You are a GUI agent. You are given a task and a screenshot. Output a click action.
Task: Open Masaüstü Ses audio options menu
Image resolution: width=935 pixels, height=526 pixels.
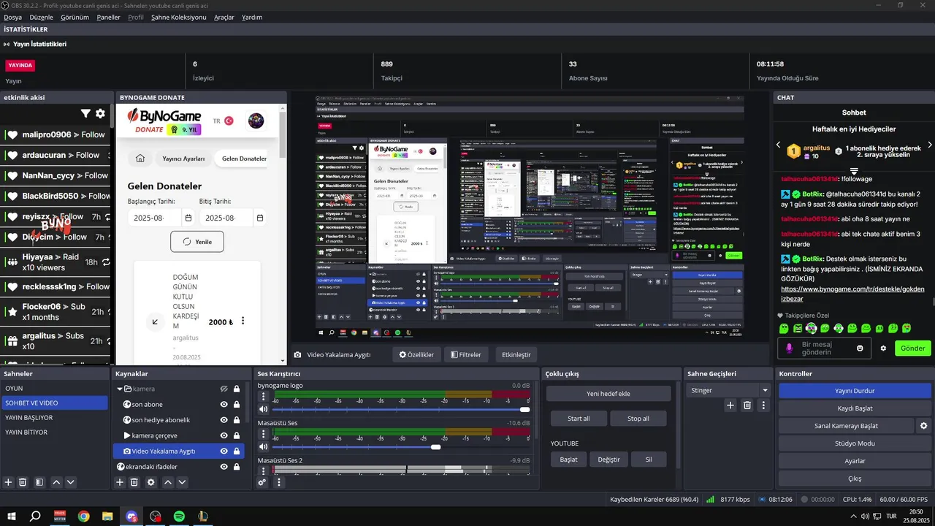pyautogui.click(x=263, y=434)
